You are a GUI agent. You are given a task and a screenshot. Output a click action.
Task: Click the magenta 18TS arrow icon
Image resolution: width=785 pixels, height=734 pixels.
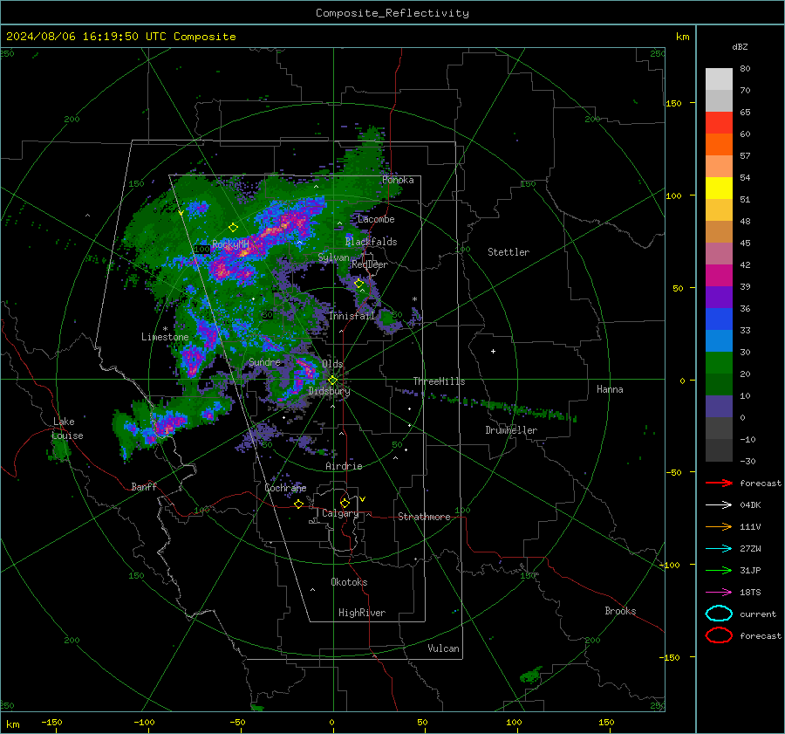click(x=719, y=593)
